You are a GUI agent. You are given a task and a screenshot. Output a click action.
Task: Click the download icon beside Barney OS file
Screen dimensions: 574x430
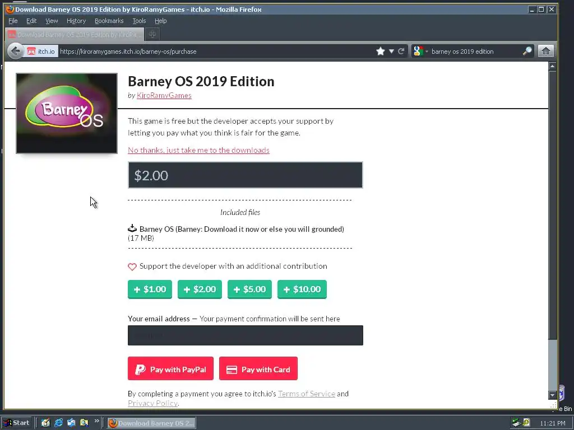[132, 228]
